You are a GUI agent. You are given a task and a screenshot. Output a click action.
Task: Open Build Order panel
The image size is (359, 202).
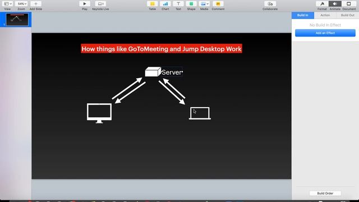tap(325, 193)
